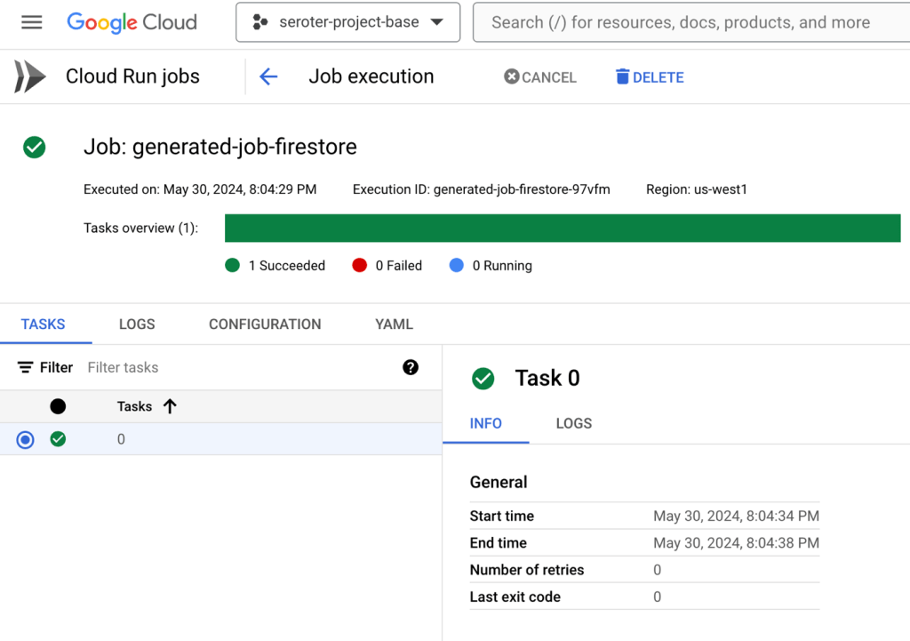Click the CANCEL button

(540, 77)
